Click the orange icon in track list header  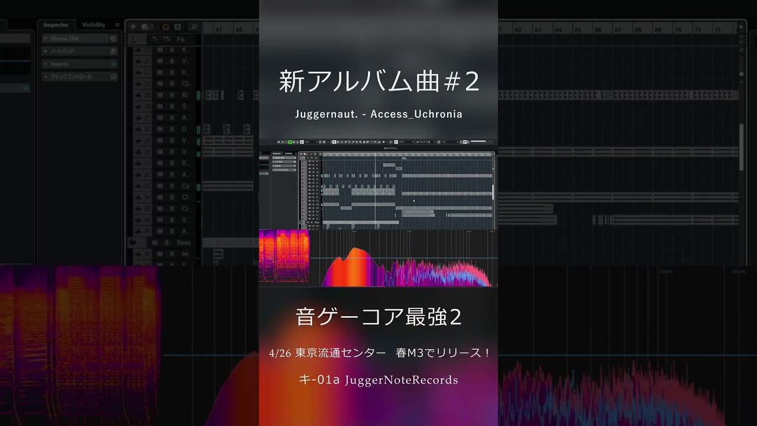166,27
